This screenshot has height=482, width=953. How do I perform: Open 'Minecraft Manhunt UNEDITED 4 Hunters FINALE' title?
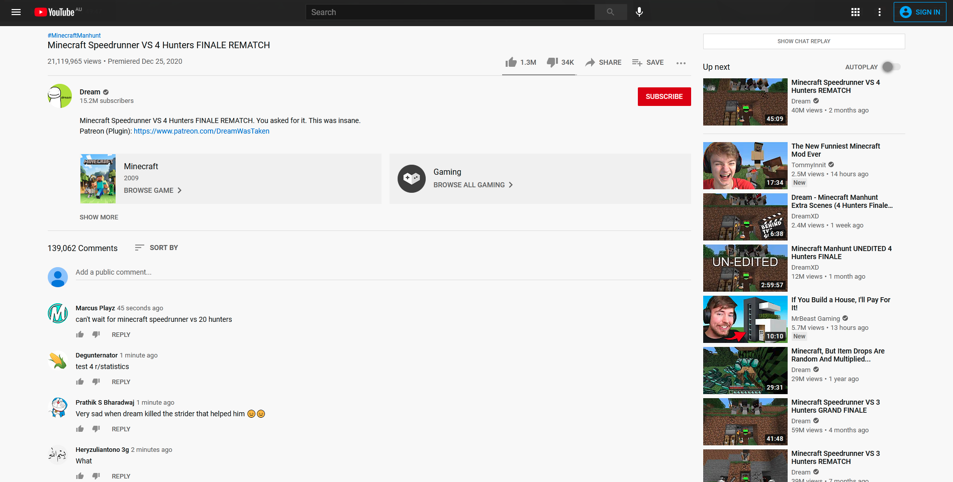click(x=841, y=253)
